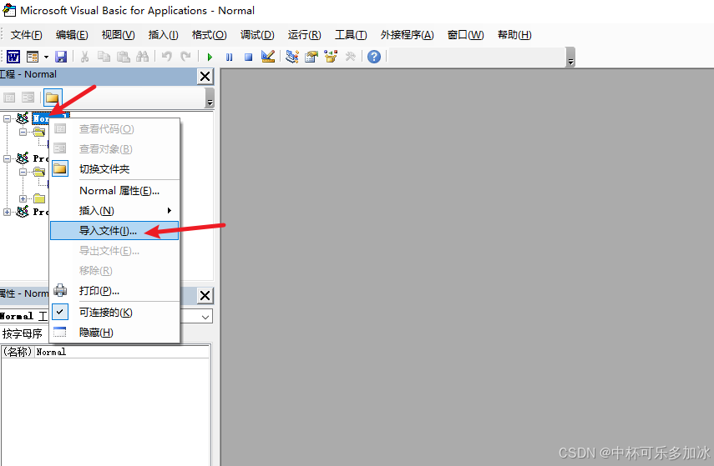The height and width of the screenshot is (466, 714).
Task: Close the 工程 - Normal project pane
Action: pos(205,77)
